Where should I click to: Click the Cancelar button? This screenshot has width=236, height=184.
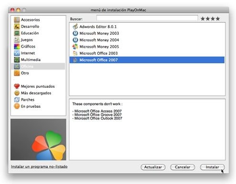tap(182, 167)
